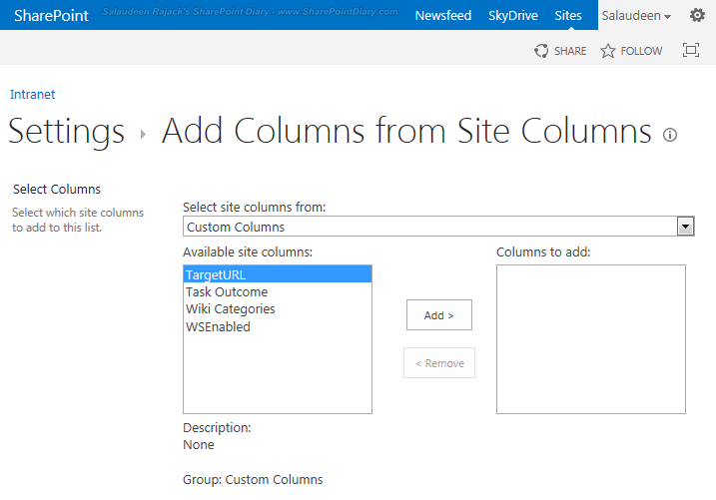Click the Settings title link
Screen dimensions: 716x500
pyautogui.click(x=67, y=132)
